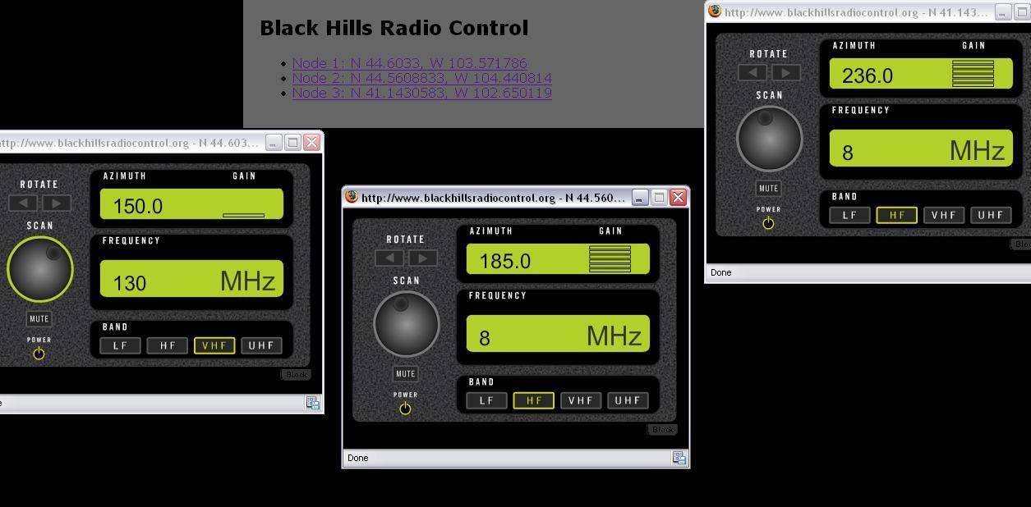The image size is (1031, 507).
Task: Mute the radio showing azimuth 185.0
Action: pos(406,374)
